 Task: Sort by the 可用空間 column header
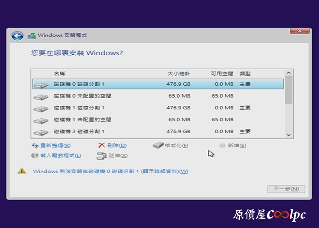[x=215, y=73]
